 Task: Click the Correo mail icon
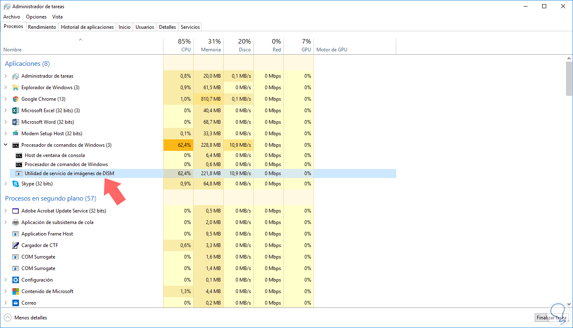click(16, 303)
